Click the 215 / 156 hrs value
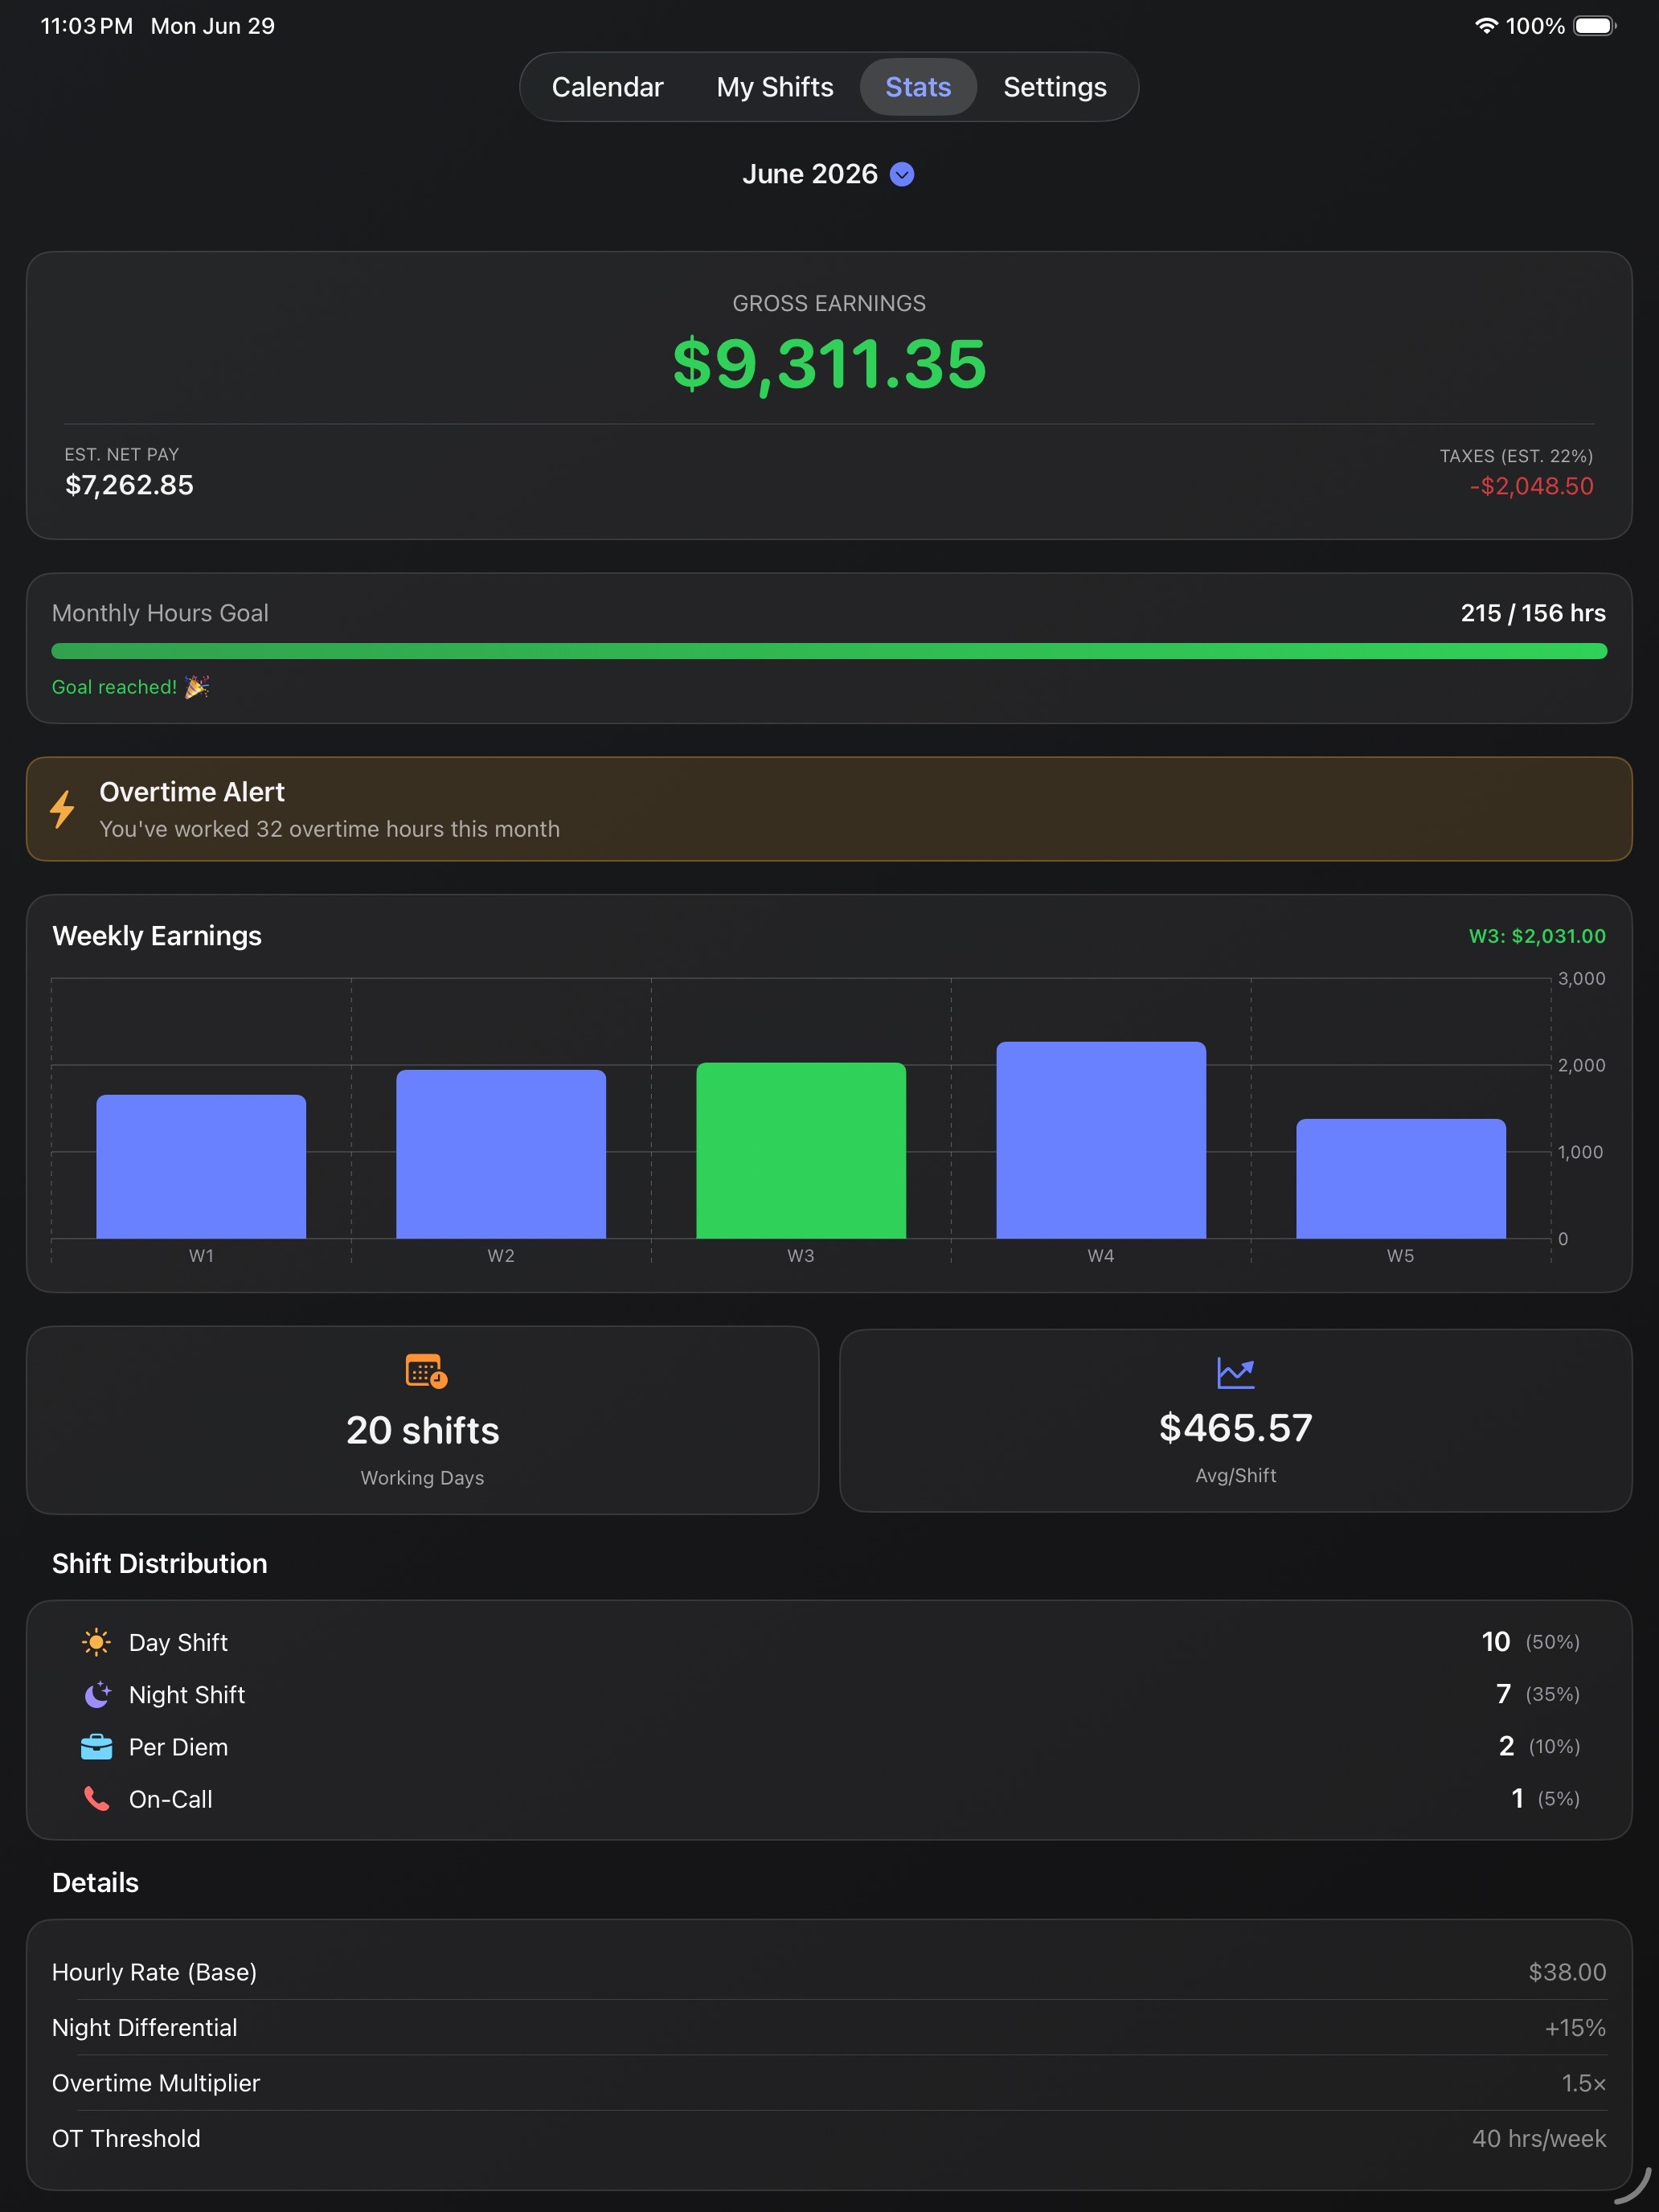Image resolution: width=1659 pixels, height=2212 pixels. tap(1533, 613)
